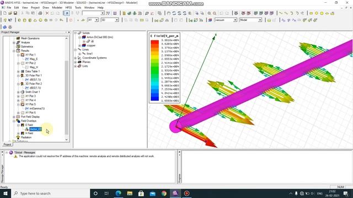The height and width of the screenshot is (198, 353).
Task: Click the Save floppy disk icon
Action: coord(15,13)
